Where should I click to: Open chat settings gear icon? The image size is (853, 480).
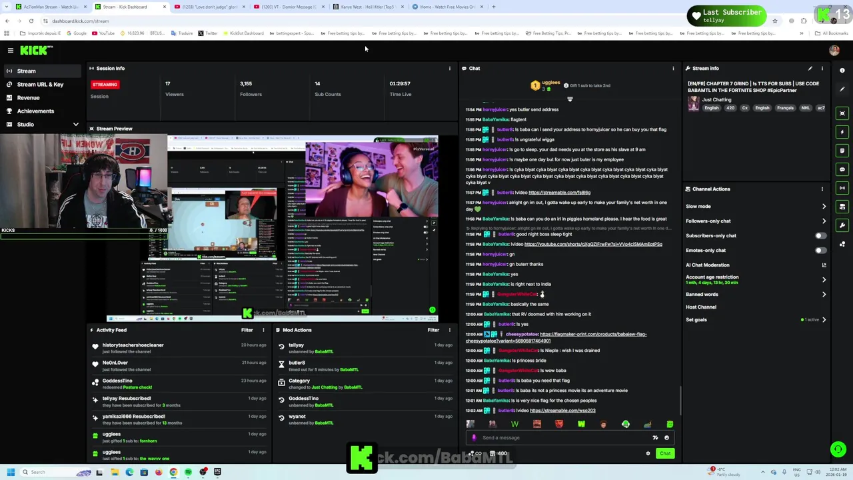coord(648,453)
